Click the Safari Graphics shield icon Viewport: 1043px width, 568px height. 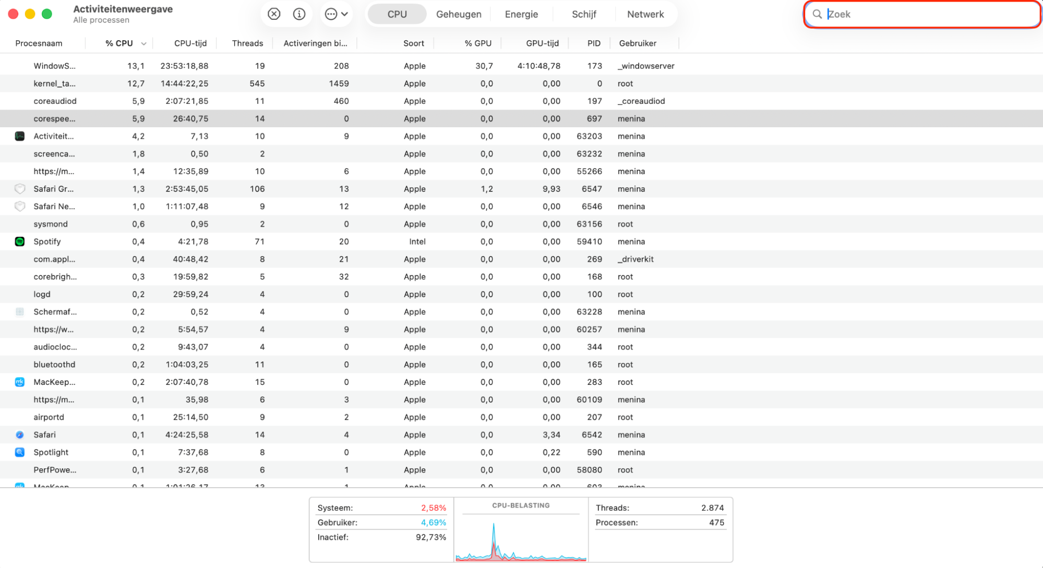coord(20,189)
